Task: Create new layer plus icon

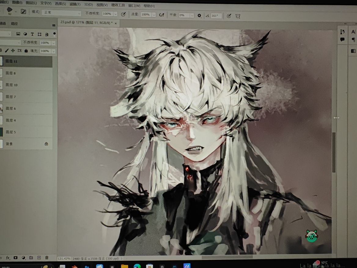Action: tap(39, 258)
